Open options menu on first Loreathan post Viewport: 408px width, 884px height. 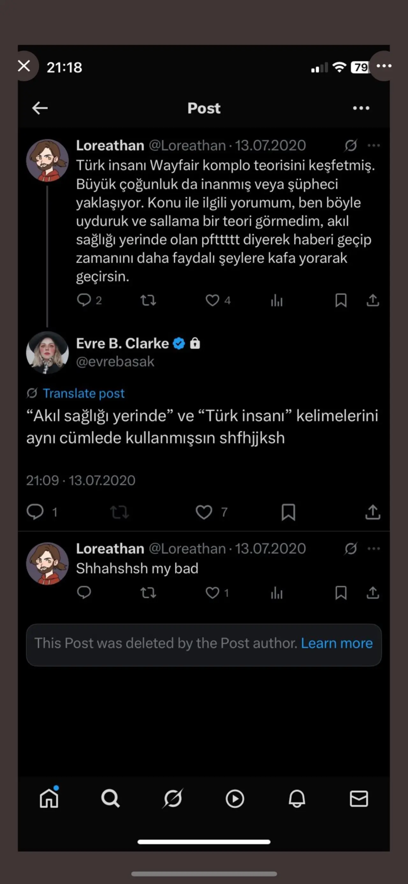point(373,146)
